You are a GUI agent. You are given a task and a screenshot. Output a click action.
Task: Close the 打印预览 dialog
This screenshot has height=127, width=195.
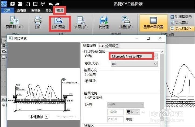click(160, 38)
